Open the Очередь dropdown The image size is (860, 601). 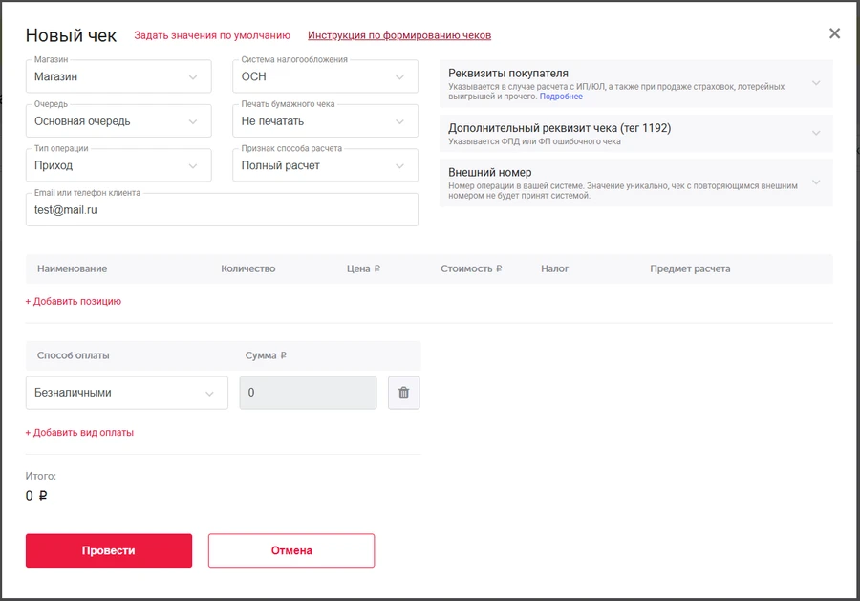click(x=118, y=121)
